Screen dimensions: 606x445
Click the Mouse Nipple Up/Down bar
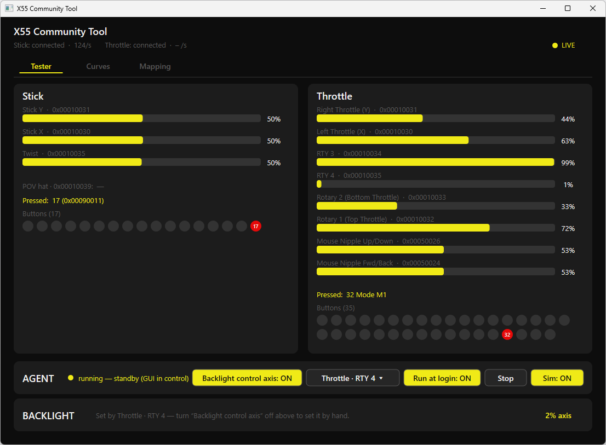pos(436,250)
